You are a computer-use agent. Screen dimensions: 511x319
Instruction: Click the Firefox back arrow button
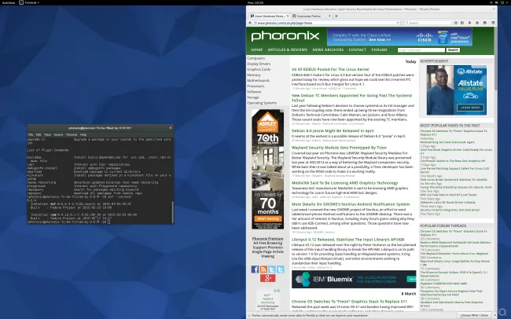pyautogui.click(x=250, y=23)
